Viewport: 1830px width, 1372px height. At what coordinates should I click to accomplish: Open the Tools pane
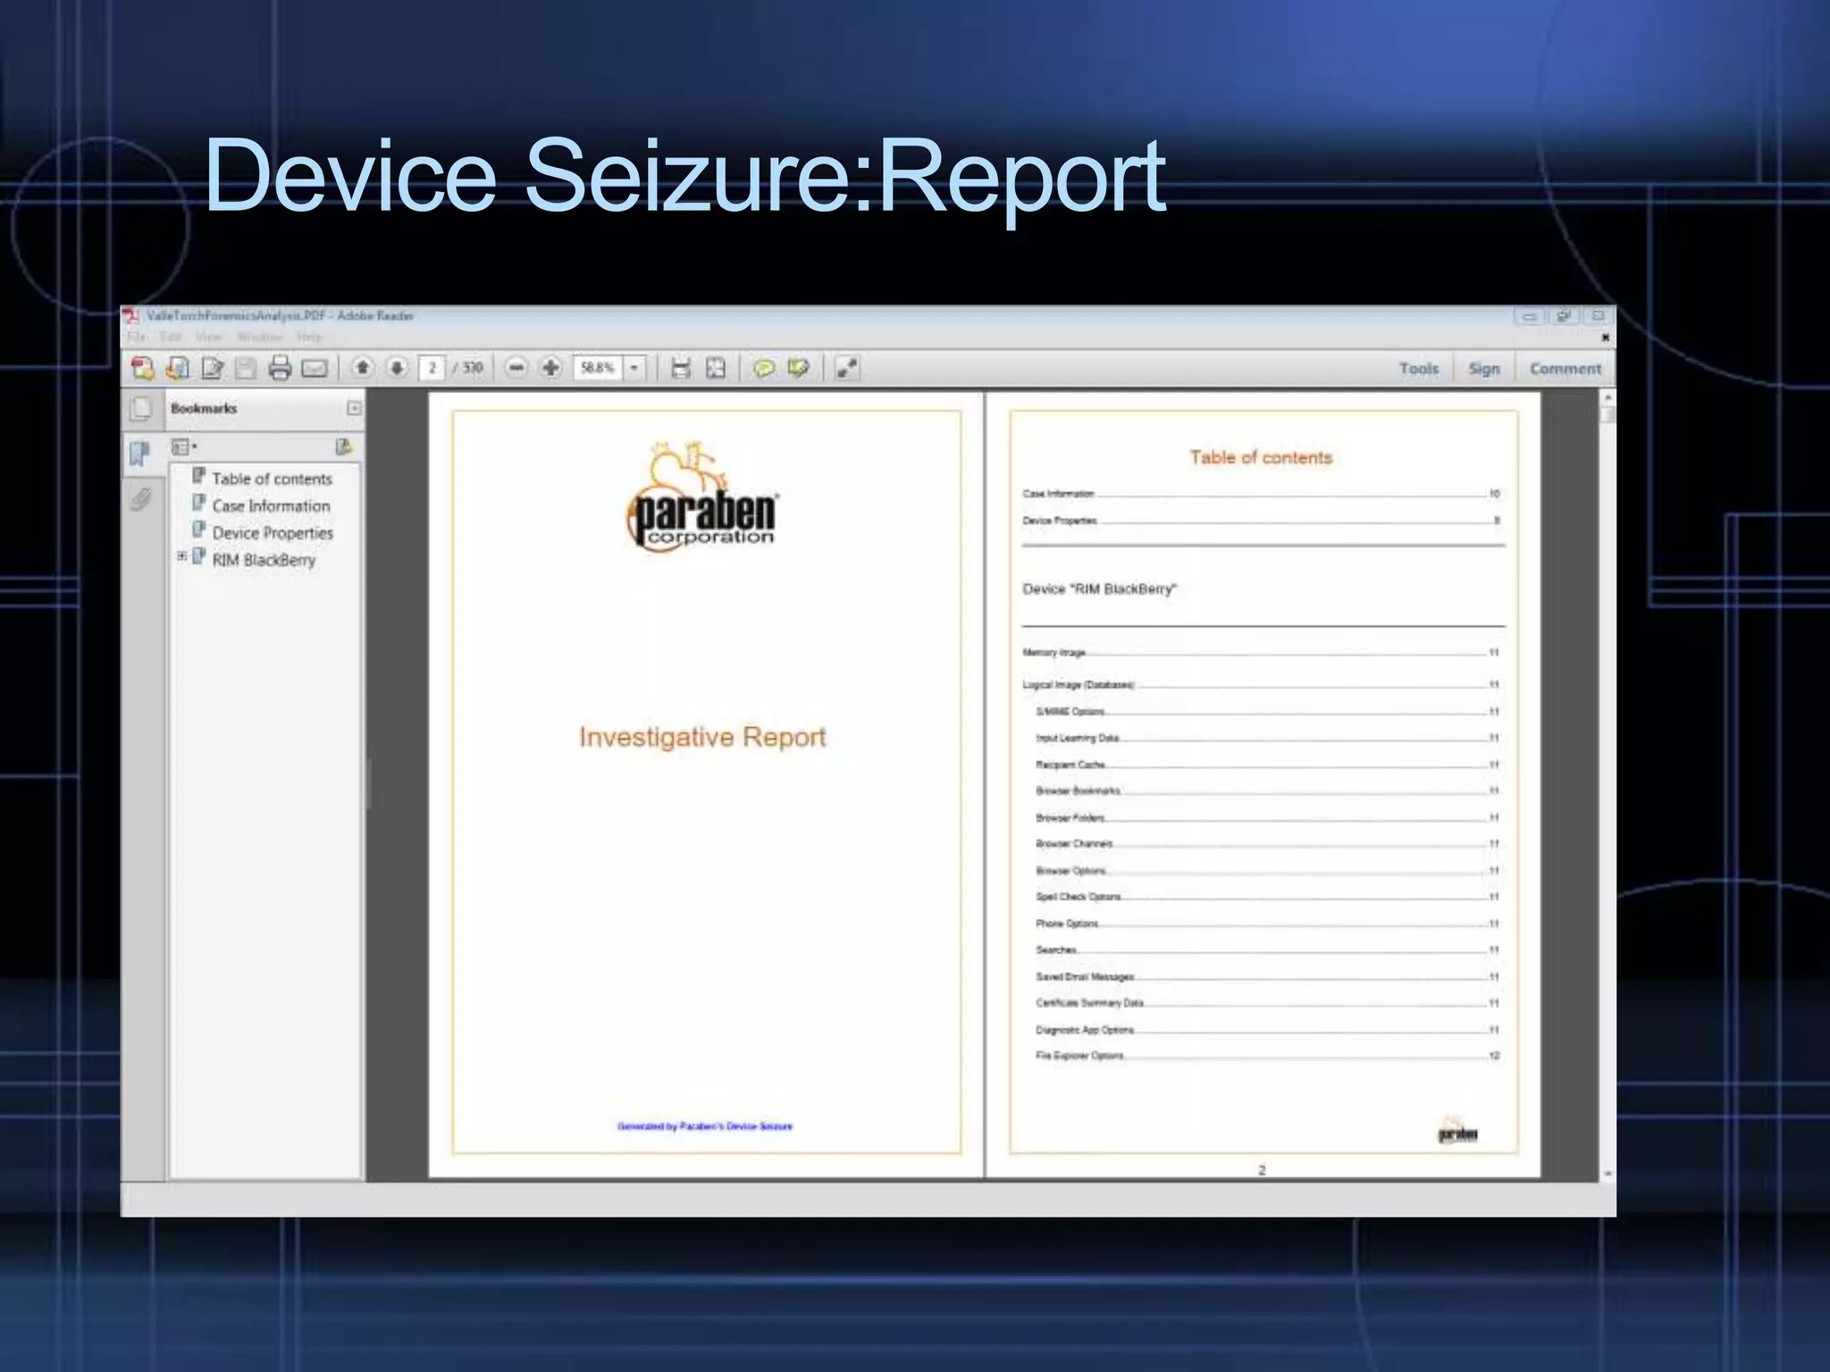tap(1419, 368)
